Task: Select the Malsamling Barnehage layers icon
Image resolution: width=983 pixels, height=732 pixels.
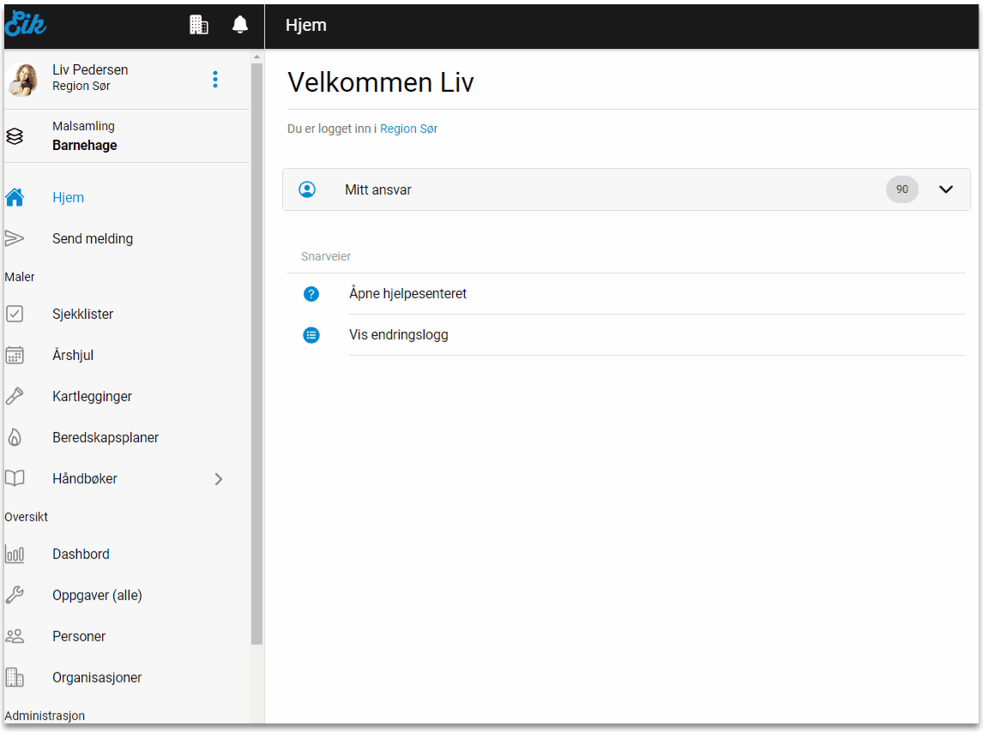Action: click(x=15, y=136)
